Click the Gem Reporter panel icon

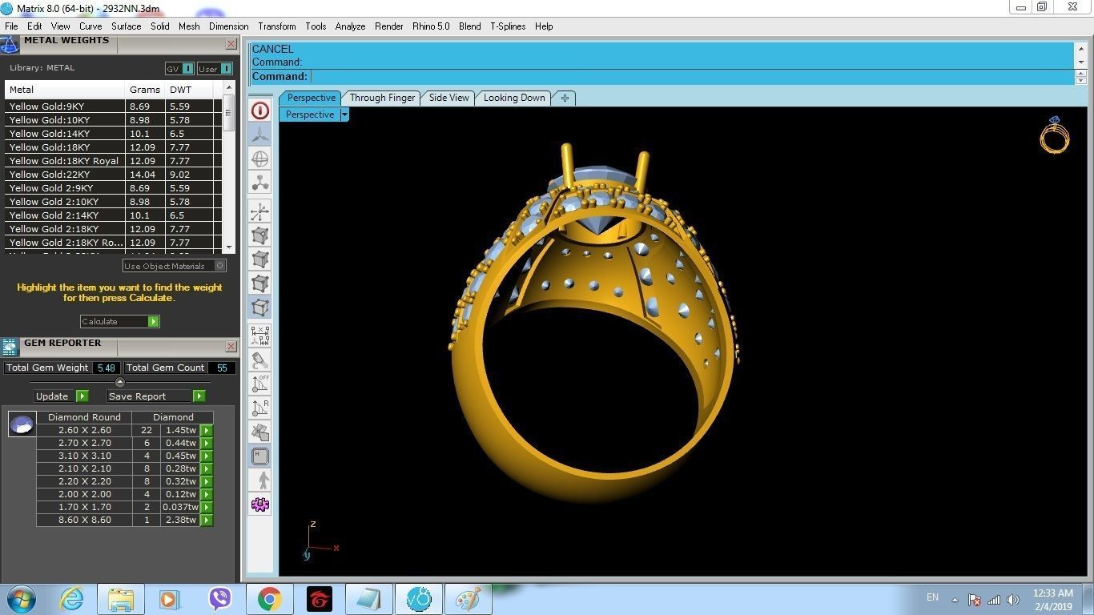[10, 347]
